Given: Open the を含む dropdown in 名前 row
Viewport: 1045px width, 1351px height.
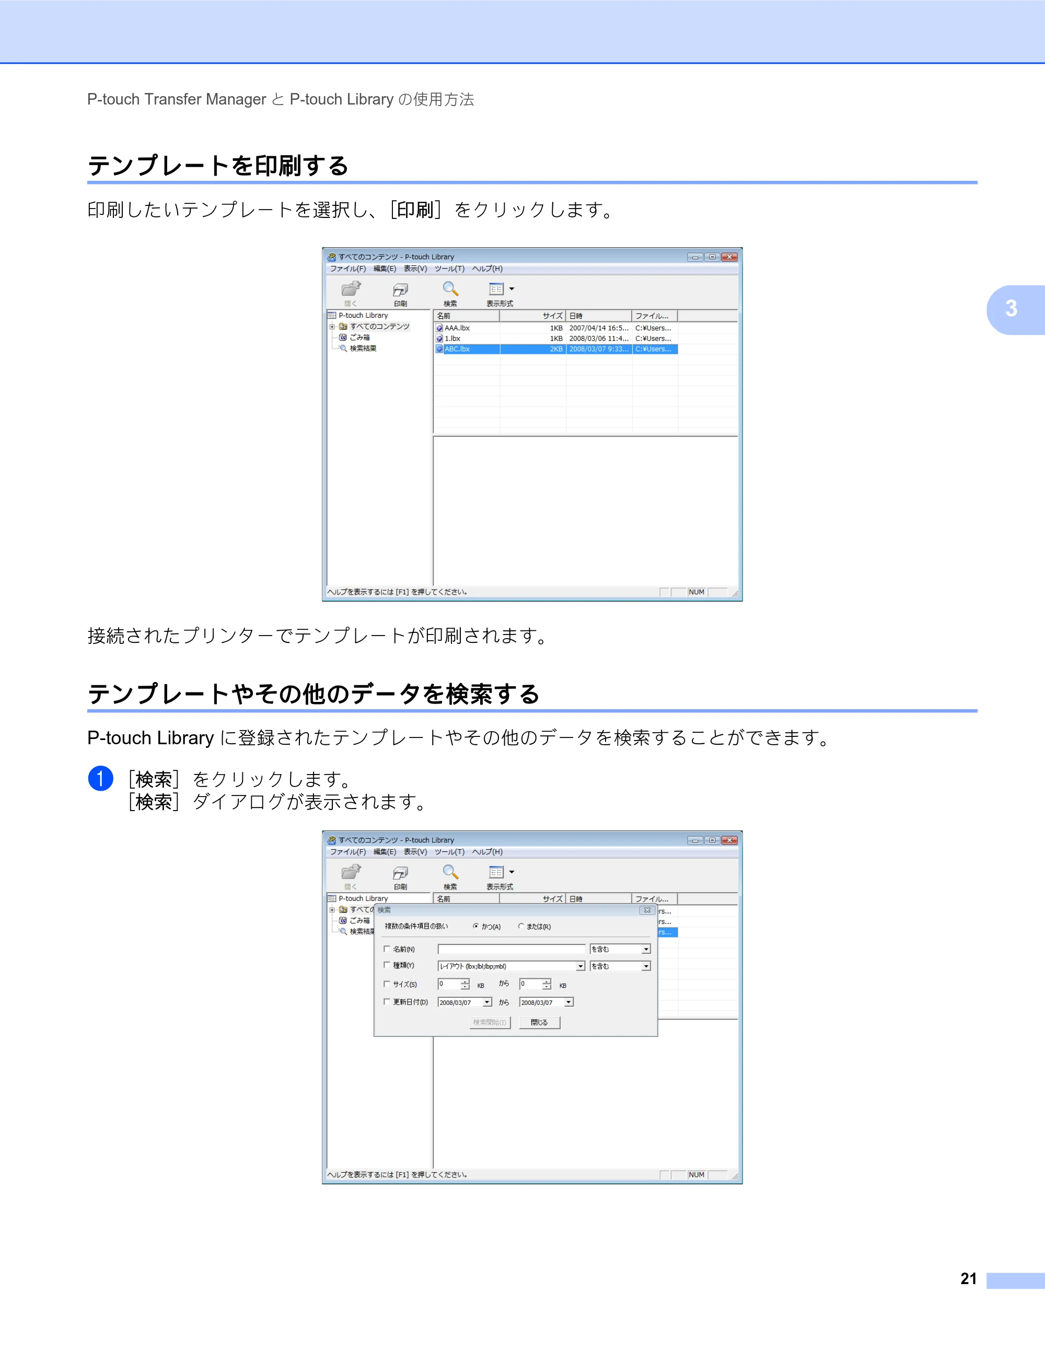Looking at the screenshot, I should click(646, 949).
